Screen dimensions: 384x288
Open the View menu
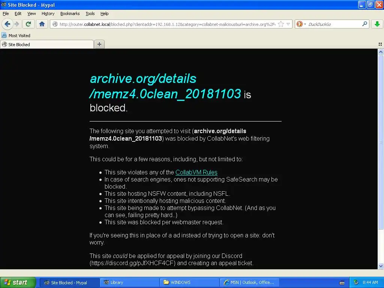31,13
